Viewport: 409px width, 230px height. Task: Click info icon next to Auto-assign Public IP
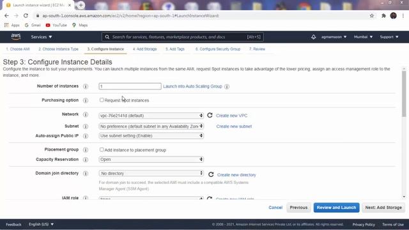(86, 136)
